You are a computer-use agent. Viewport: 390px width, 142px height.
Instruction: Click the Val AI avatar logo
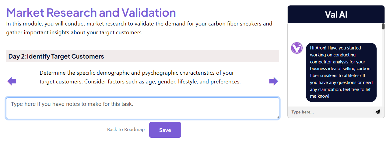[x=297, y=48]
